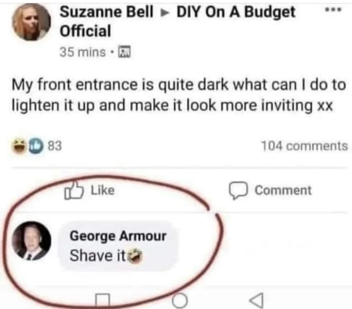Open George Armour's profile picture
The width and height of the screenshot is (352, 309).
(x=31, y=241)
